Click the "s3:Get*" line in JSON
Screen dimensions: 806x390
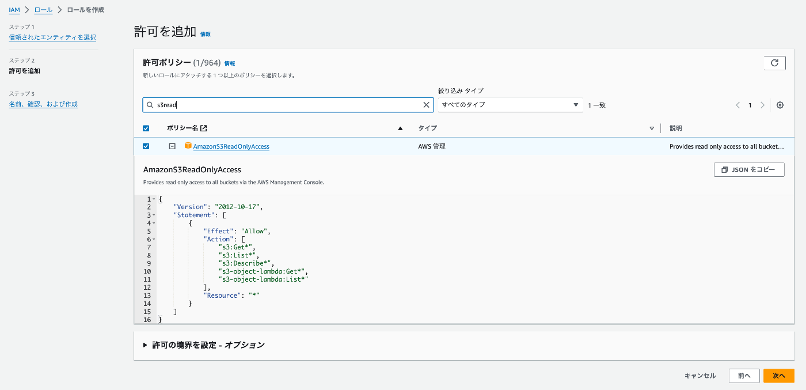point(237,247)
